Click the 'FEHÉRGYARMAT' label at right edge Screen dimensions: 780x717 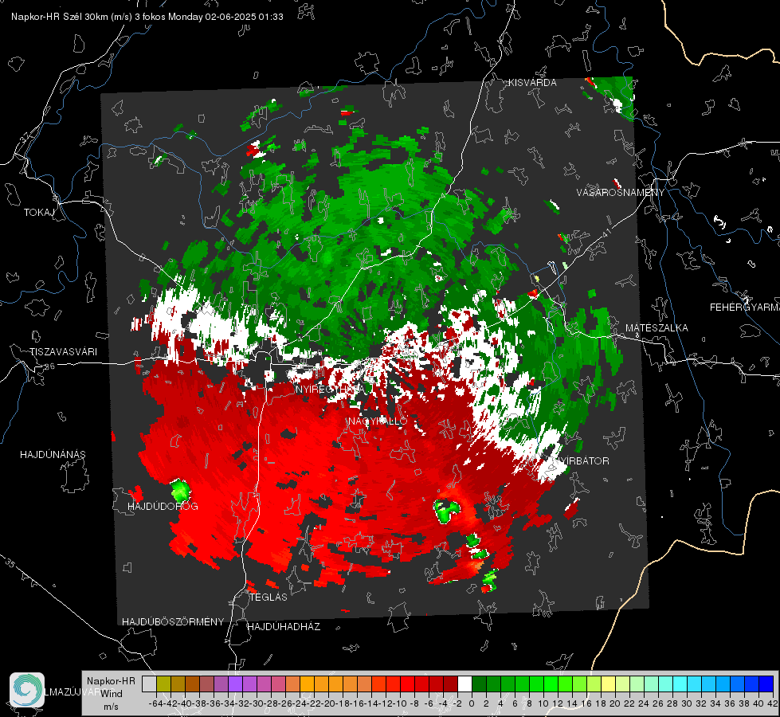coord(745,308)
